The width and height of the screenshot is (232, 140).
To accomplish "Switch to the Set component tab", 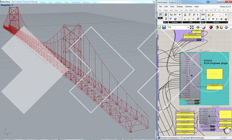I will pyautogui.click(x=171, y=10).
